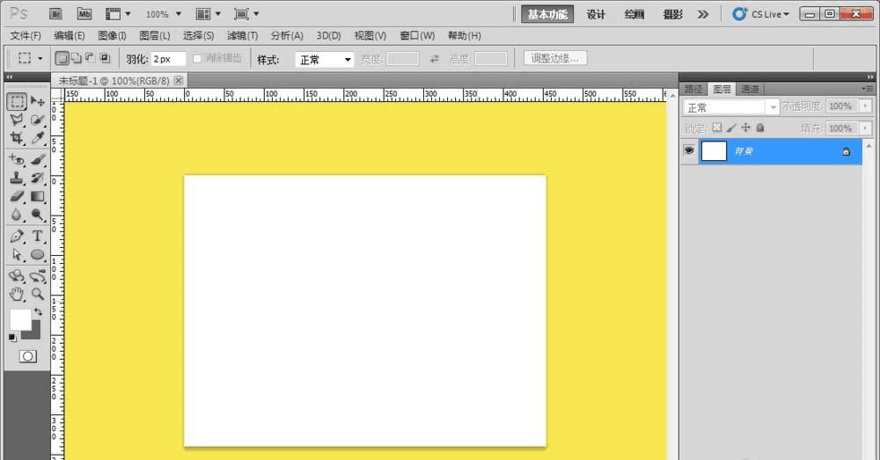Select the Eraser tool

[17, 196]
